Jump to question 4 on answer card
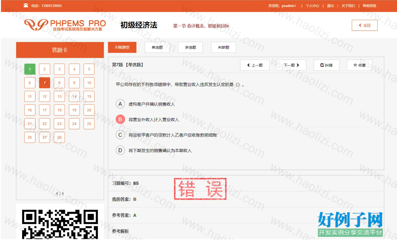 (74, 69)
